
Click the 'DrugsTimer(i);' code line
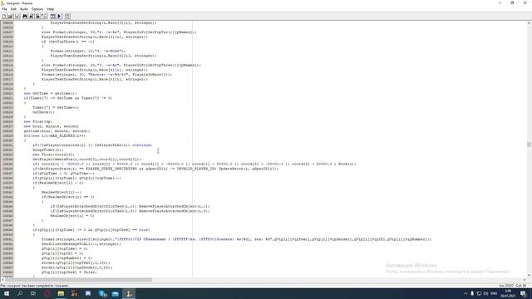coord(48,149)
